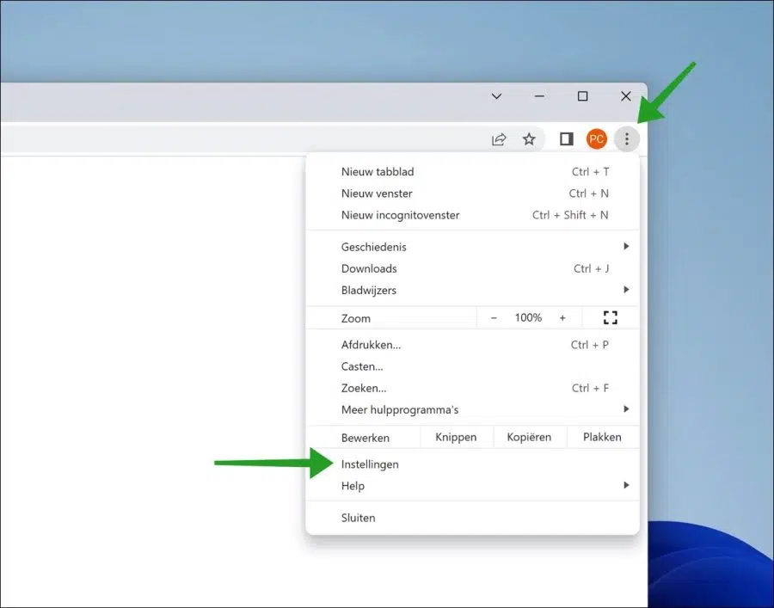Image resolution: width=774 pixels, height=608 pixels.
Task: Click the Kopiëren button
Action: coord(529,437)
